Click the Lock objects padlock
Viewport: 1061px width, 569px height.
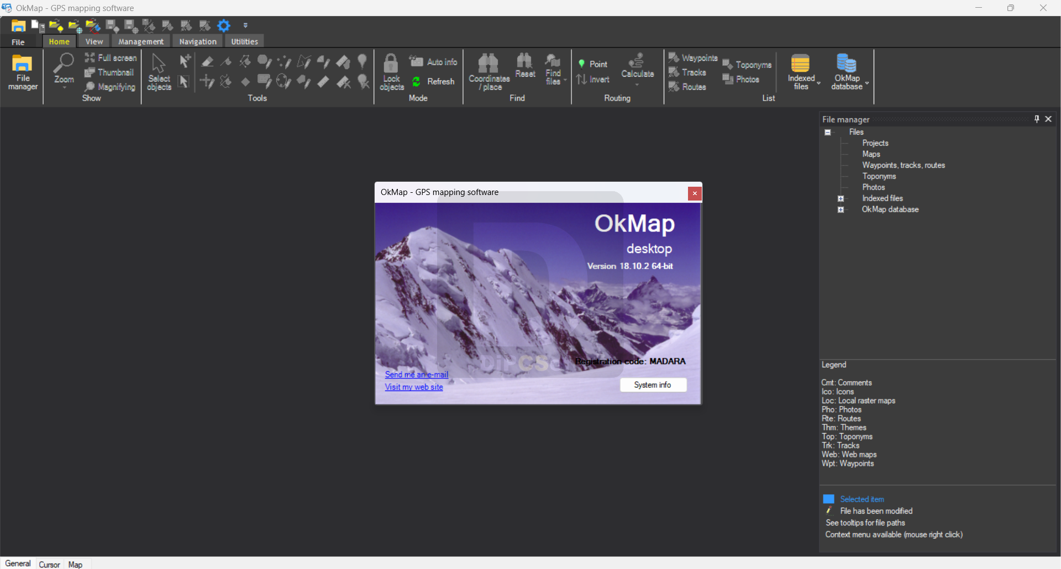pos(391,72)
